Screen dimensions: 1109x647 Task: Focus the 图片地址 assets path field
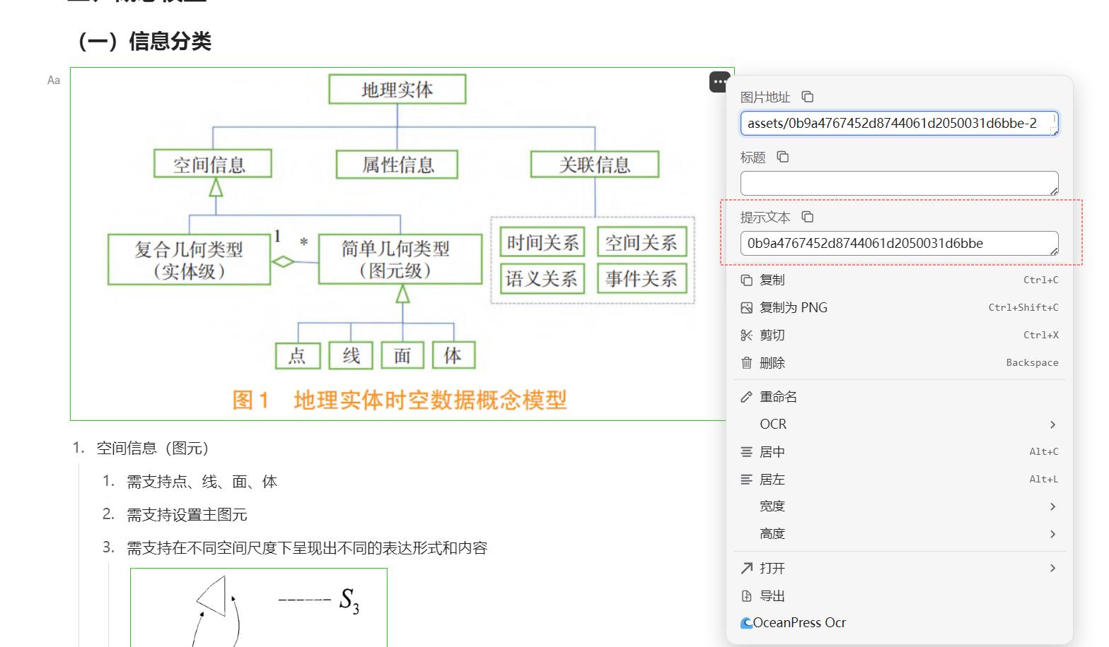tap(899, 124)
